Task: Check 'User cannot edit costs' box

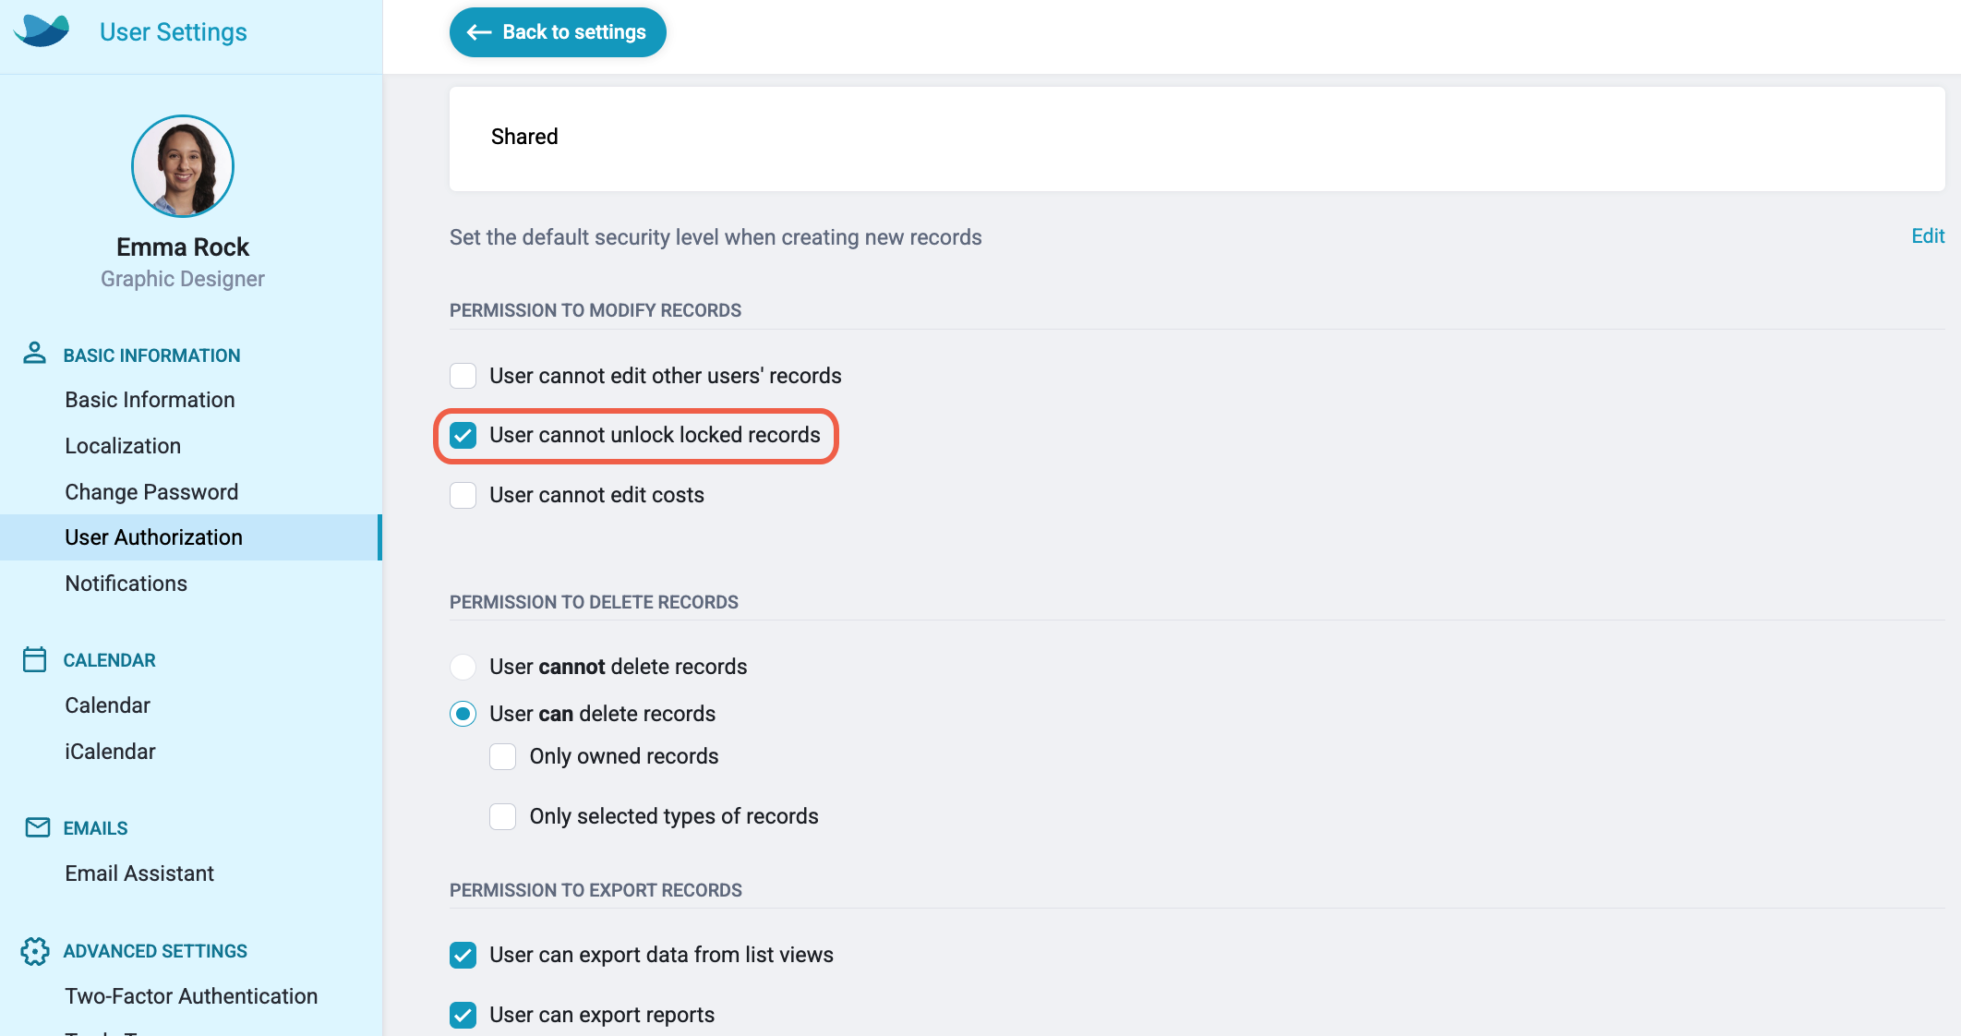Action: pos(463,495)
